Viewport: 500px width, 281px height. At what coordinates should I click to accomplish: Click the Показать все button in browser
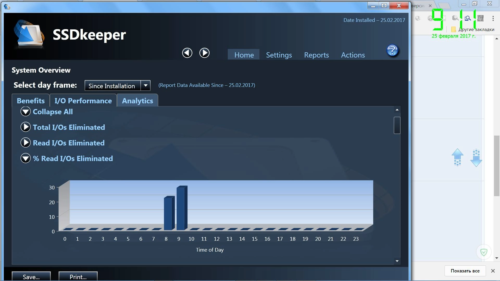click(x=465, y=271)
